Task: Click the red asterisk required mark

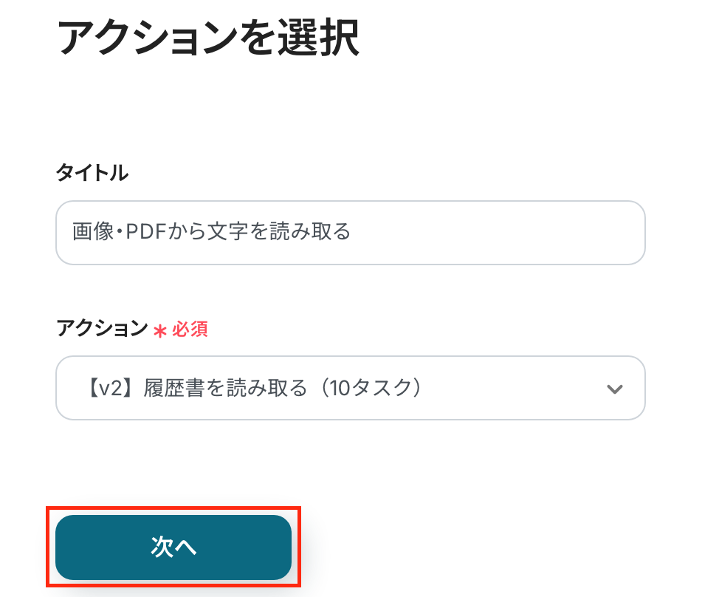Action: [x=159, y=331]
